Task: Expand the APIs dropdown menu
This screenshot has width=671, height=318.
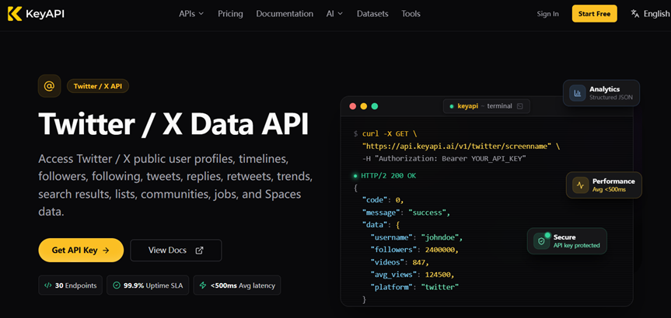Action: (191, 14)
